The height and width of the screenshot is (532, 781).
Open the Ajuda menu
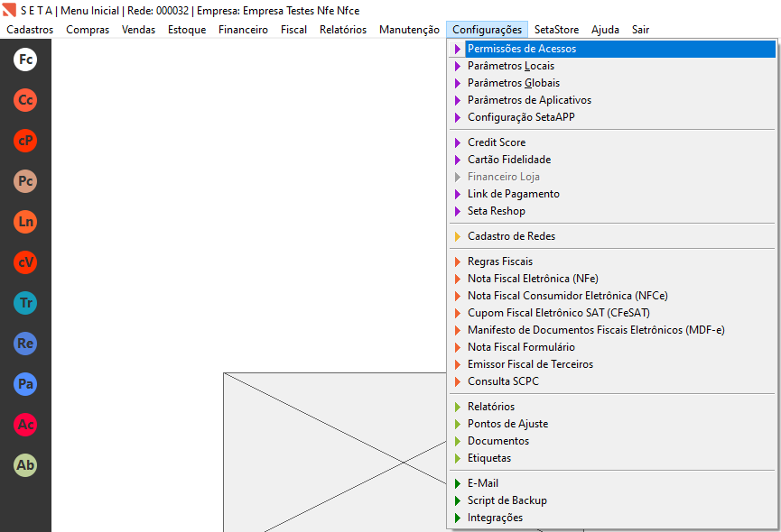[x=605, y=30]
